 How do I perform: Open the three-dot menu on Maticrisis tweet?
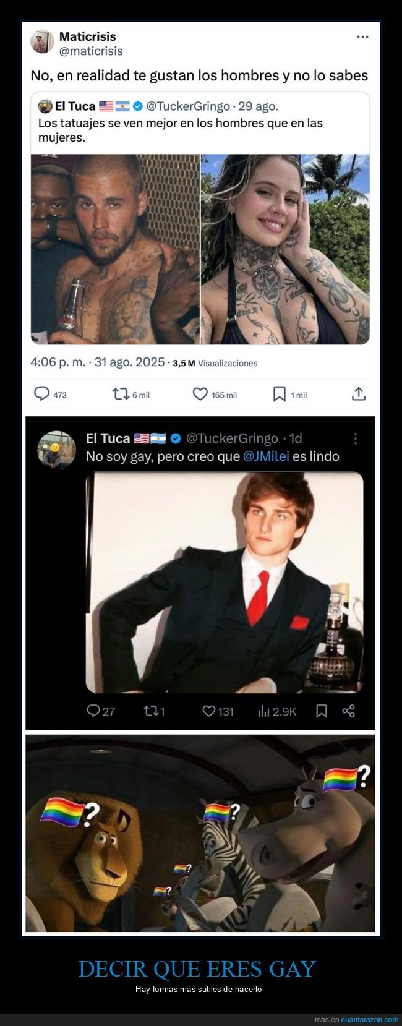(362, 36)
